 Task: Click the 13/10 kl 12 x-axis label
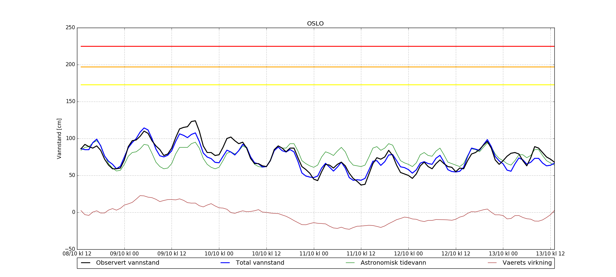(x=550, y=254)
